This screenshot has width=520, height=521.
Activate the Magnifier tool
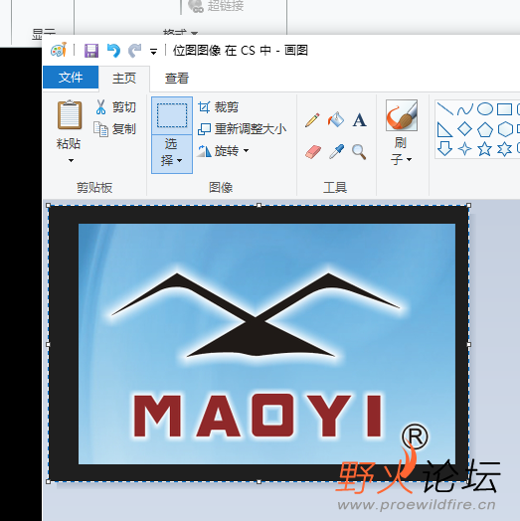coord(359,152)
